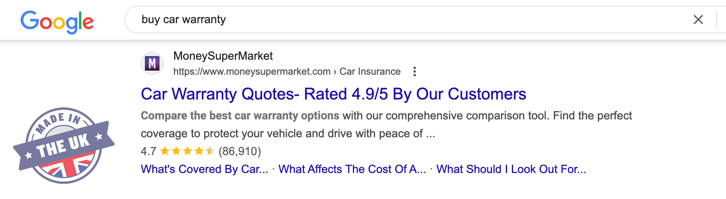Viewport: 726px width, 199px height.
Task: Click the Car Insurance breadcrumb
Action: pos(370,72)
